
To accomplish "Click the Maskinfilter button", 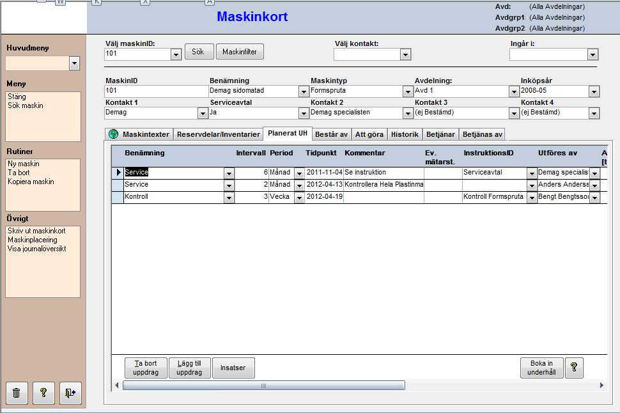I will pos(240,51).
